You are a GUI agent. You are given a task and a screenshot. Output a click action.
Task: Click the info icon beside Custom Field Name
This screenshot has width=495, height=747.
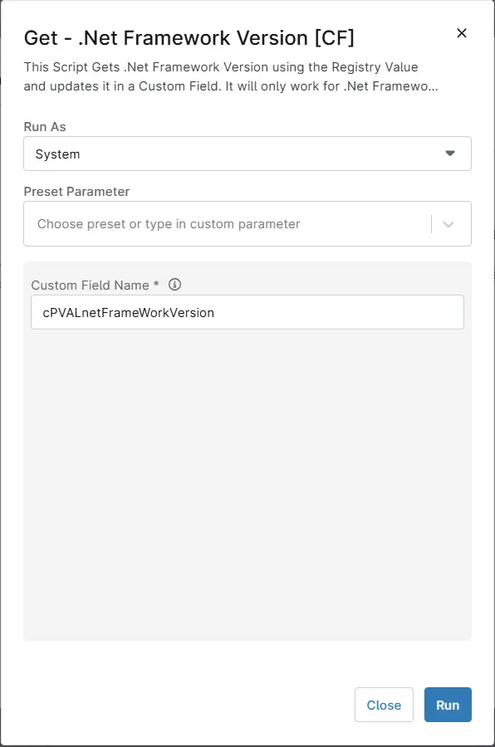point(174,285)
